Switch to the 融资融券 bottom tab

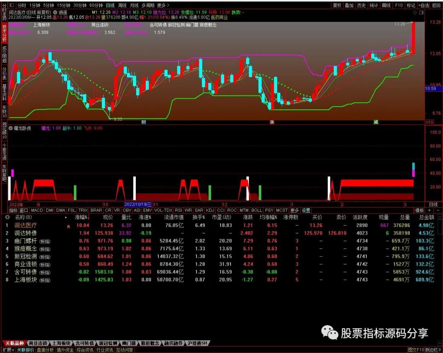[x=173, y=343]
